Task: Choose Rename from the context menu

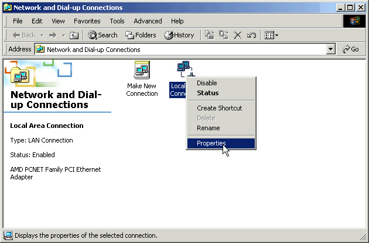Action: 209,128
